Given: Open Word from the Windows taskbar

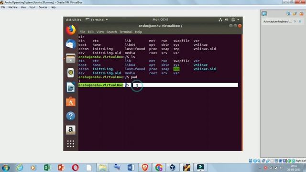Looking at the screenshot, I should (131, 168).
